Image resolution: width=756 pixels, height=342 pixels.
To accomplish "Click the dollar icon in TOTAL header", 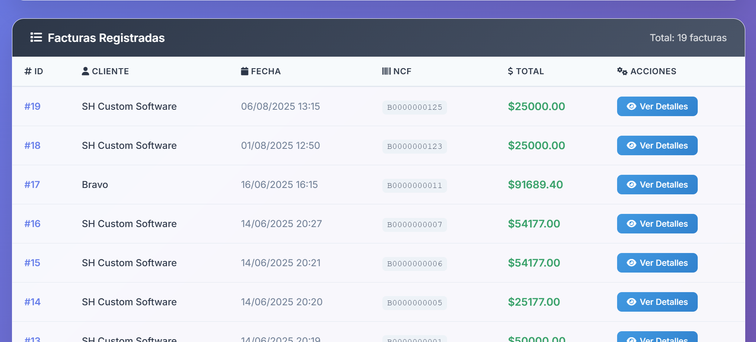I will (510, 71).
